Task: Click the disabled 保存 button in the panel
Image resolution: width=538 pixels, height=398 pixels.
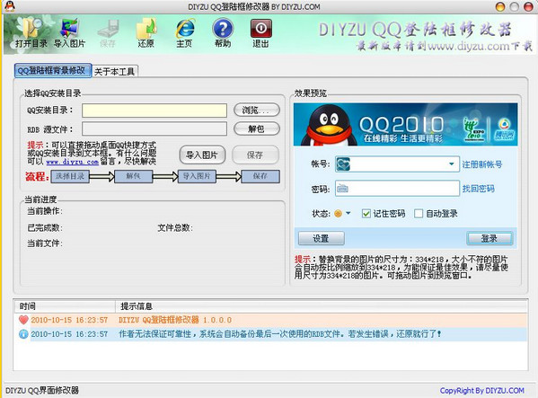Action: pyautogui.click(x=255, y=155)
